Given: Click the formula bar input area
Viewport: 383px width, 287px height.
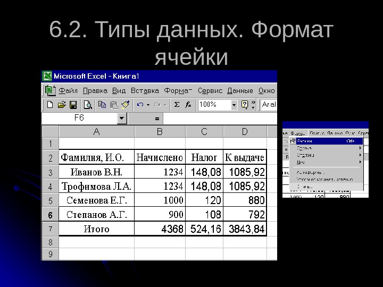Looking at the screenshot, I should tap(220, 119).
